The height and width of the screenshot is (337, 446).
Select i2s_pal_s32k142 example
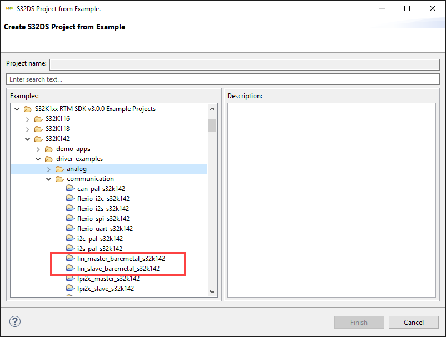click(x=100, y=248)
